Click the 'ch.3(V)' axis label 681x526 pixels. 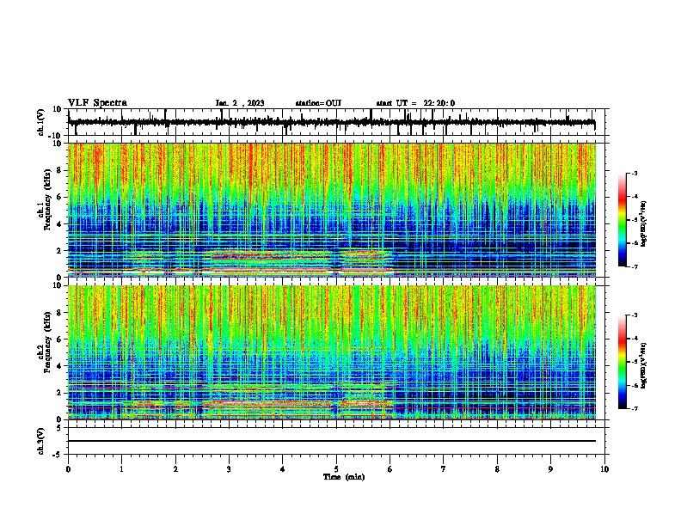[40, 442]
